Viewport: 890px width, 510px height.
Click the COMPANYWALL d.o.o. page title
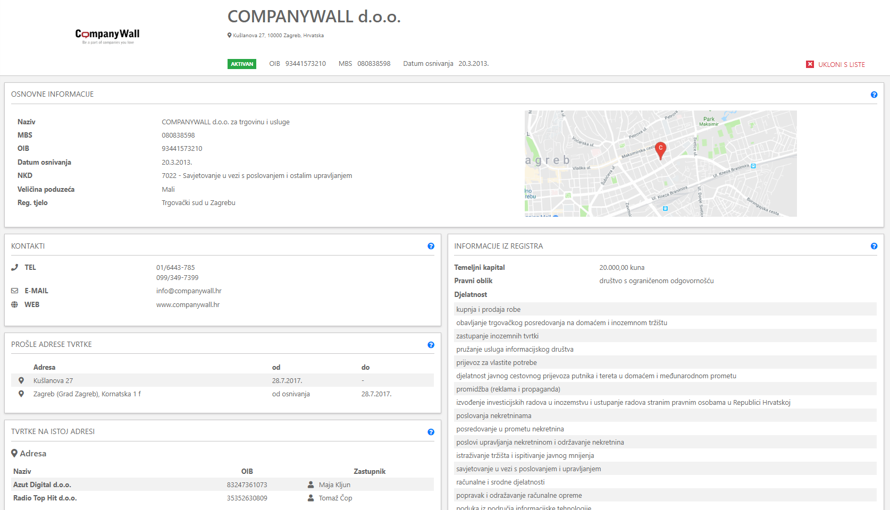tap(314, 16)
